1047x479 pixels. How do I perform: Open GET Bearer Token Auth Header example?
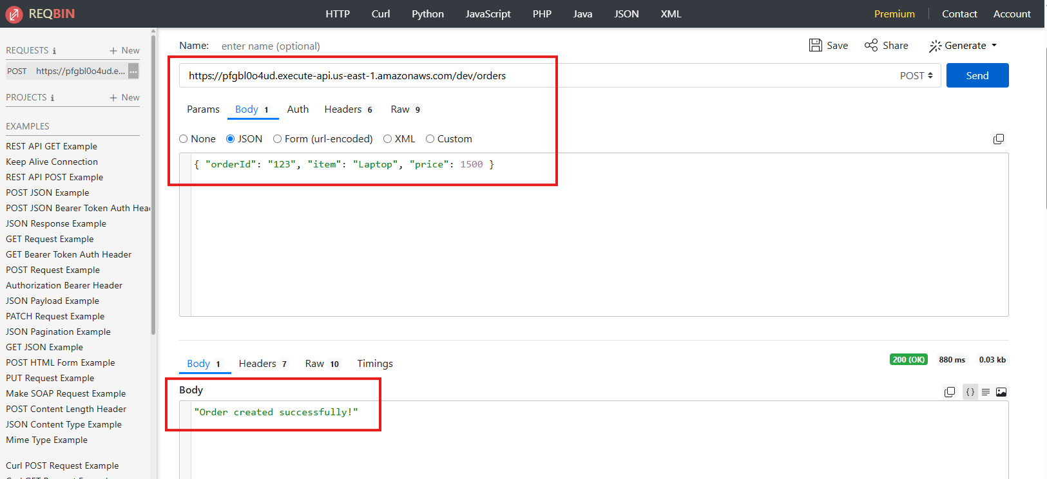pyautogui.click(x=69, y=255)
